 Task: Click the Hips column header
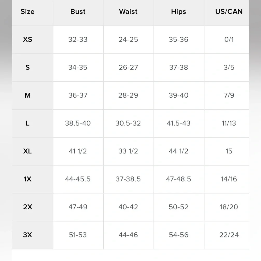tap(179, 12)
